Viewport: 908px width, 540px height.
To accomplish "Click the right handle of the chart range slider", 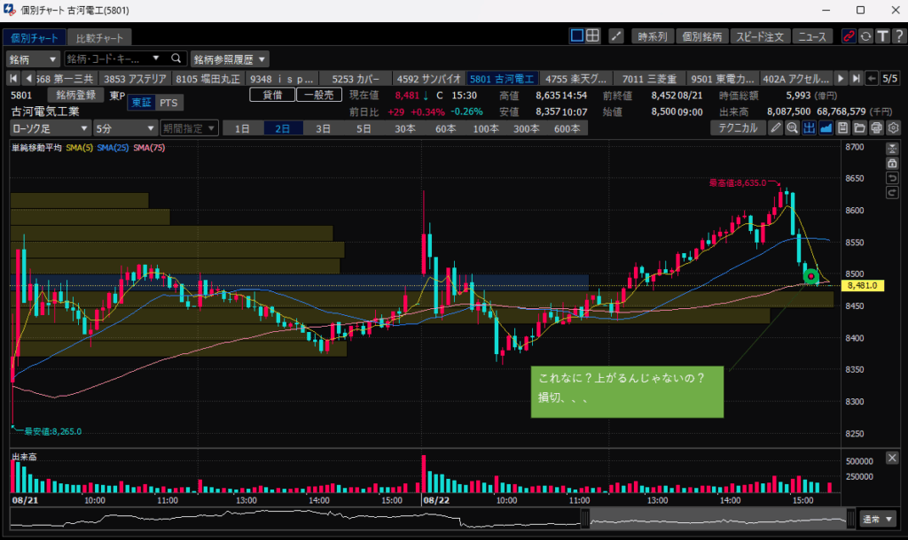I will click(850, 519).
